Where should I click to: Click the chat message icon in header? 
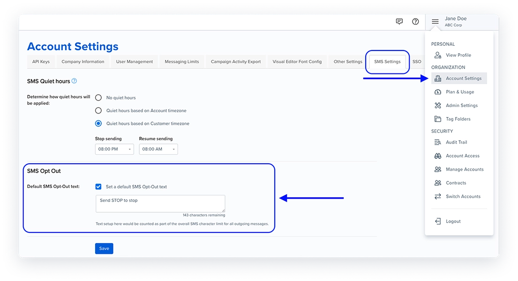click(x=399, y=22)
